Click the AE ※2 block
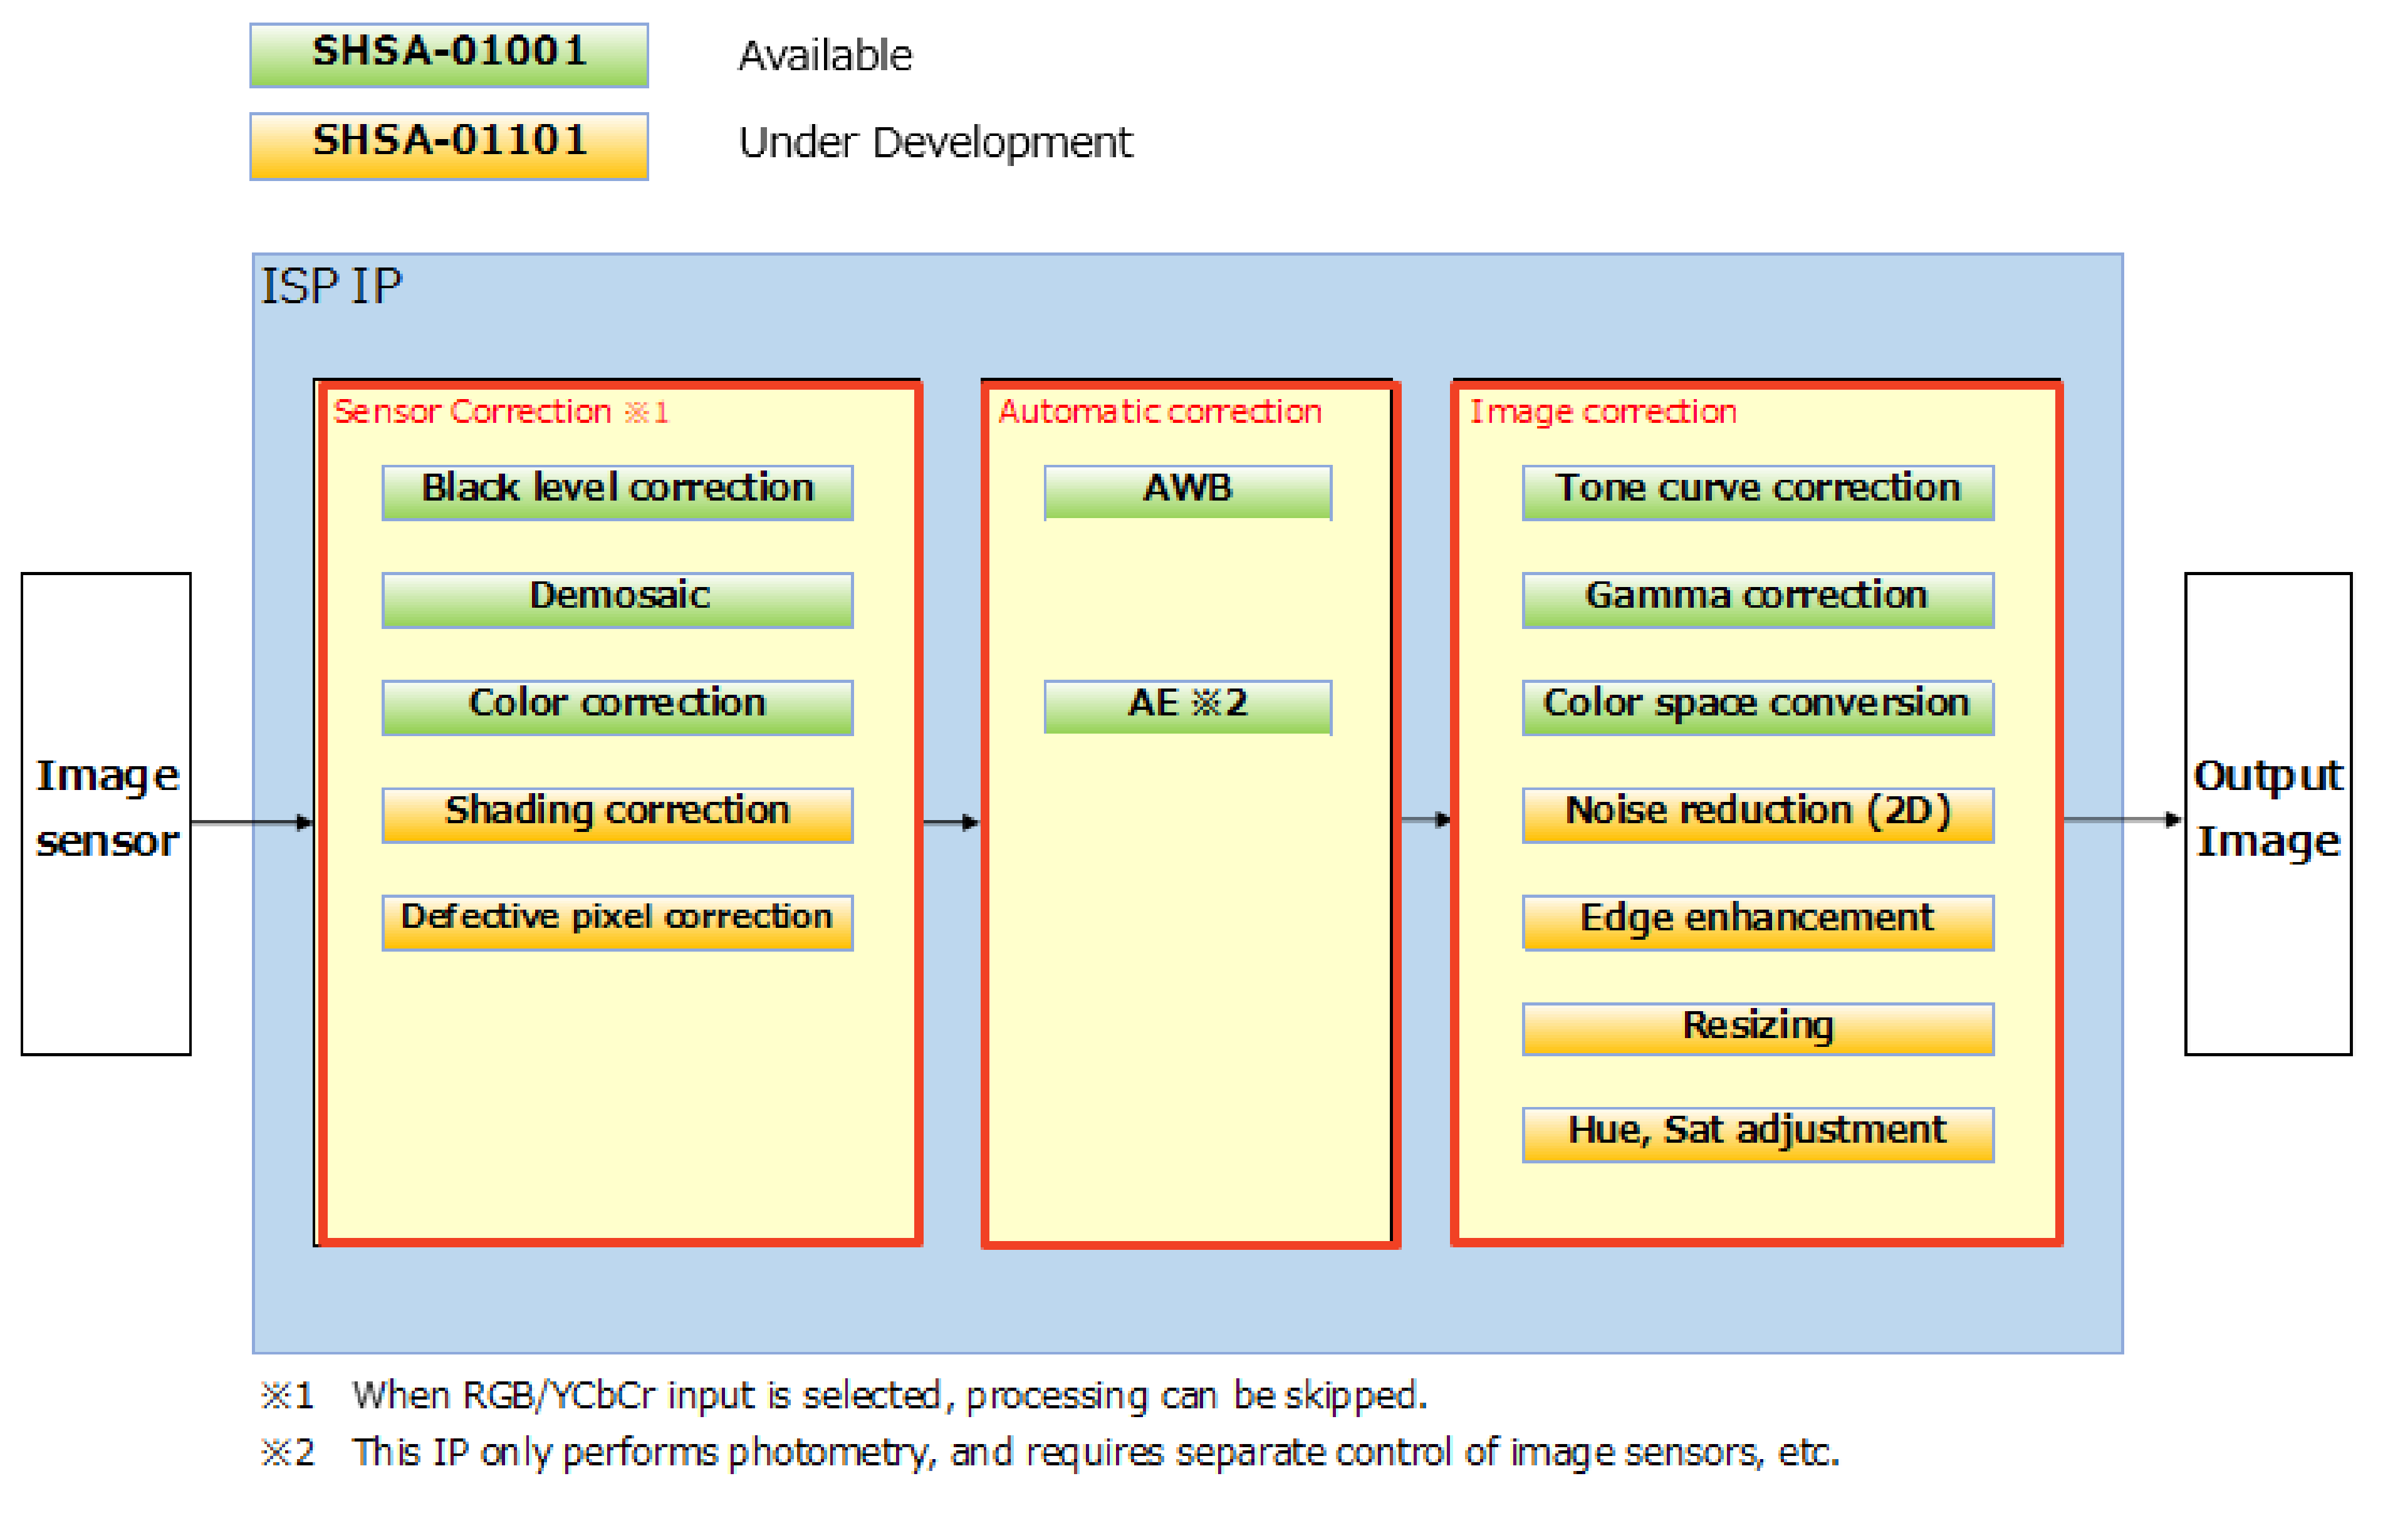This screenshot has height=1528, width=2383. pyautogui.click(x=1187, y=707)
